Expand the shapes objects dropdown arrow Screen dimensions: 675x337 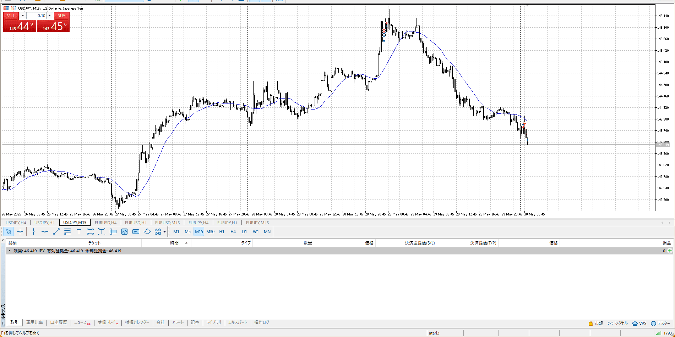164,232
